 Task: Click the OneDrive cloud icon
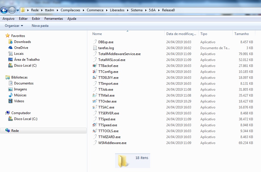(x=10, y=48)
